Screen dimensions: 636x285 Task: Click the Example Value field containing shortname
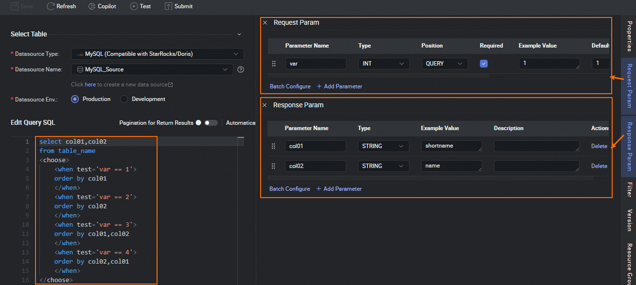click(x=451, y=146)
